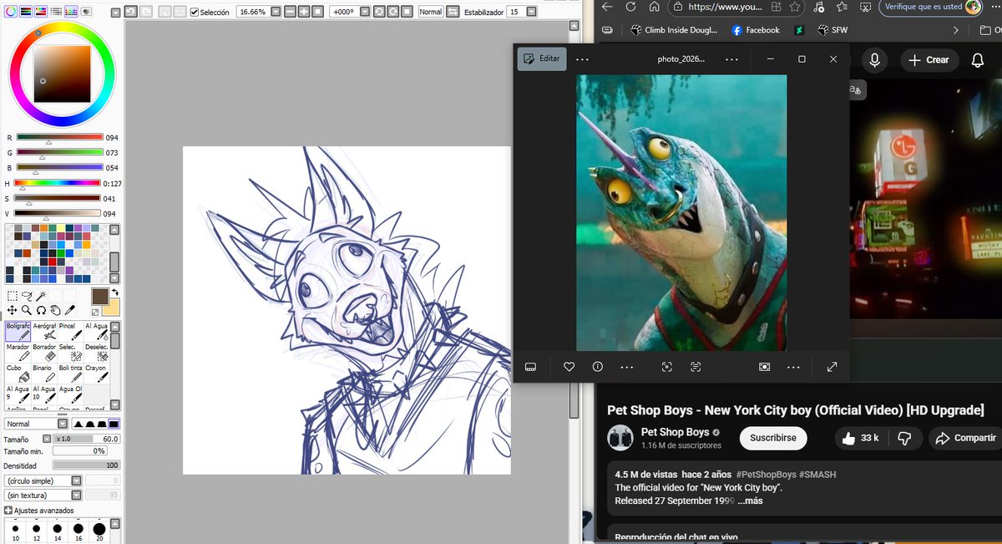Show the color wheel panel in SAI
Screen dimensions: 1002x544
11,12
